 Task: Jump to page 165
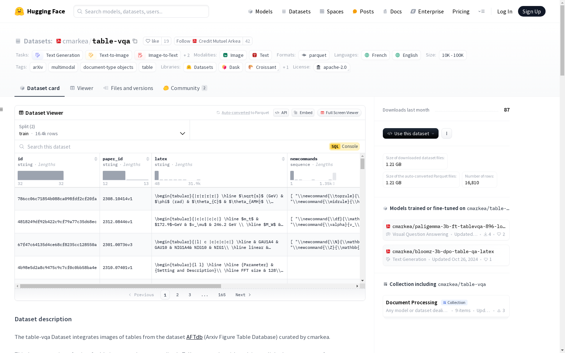(x=222, y=295)
